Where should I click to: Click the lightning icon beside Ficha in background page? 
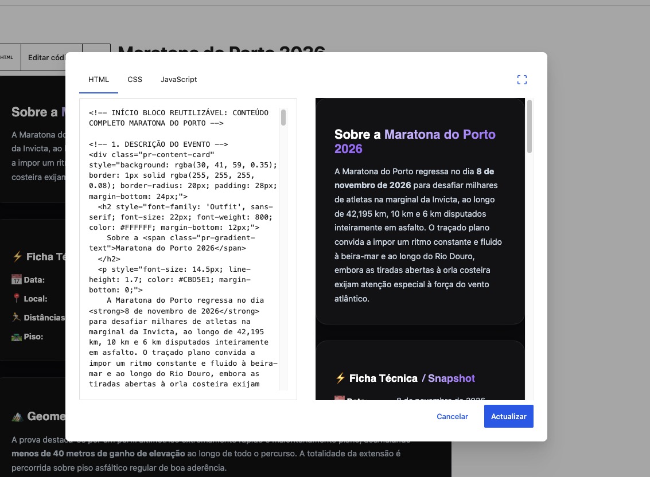point(17,256)
